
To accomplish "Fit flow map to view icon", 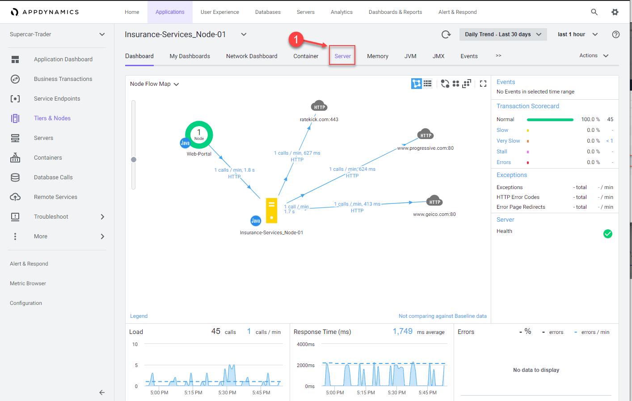I will pos(467,84).
